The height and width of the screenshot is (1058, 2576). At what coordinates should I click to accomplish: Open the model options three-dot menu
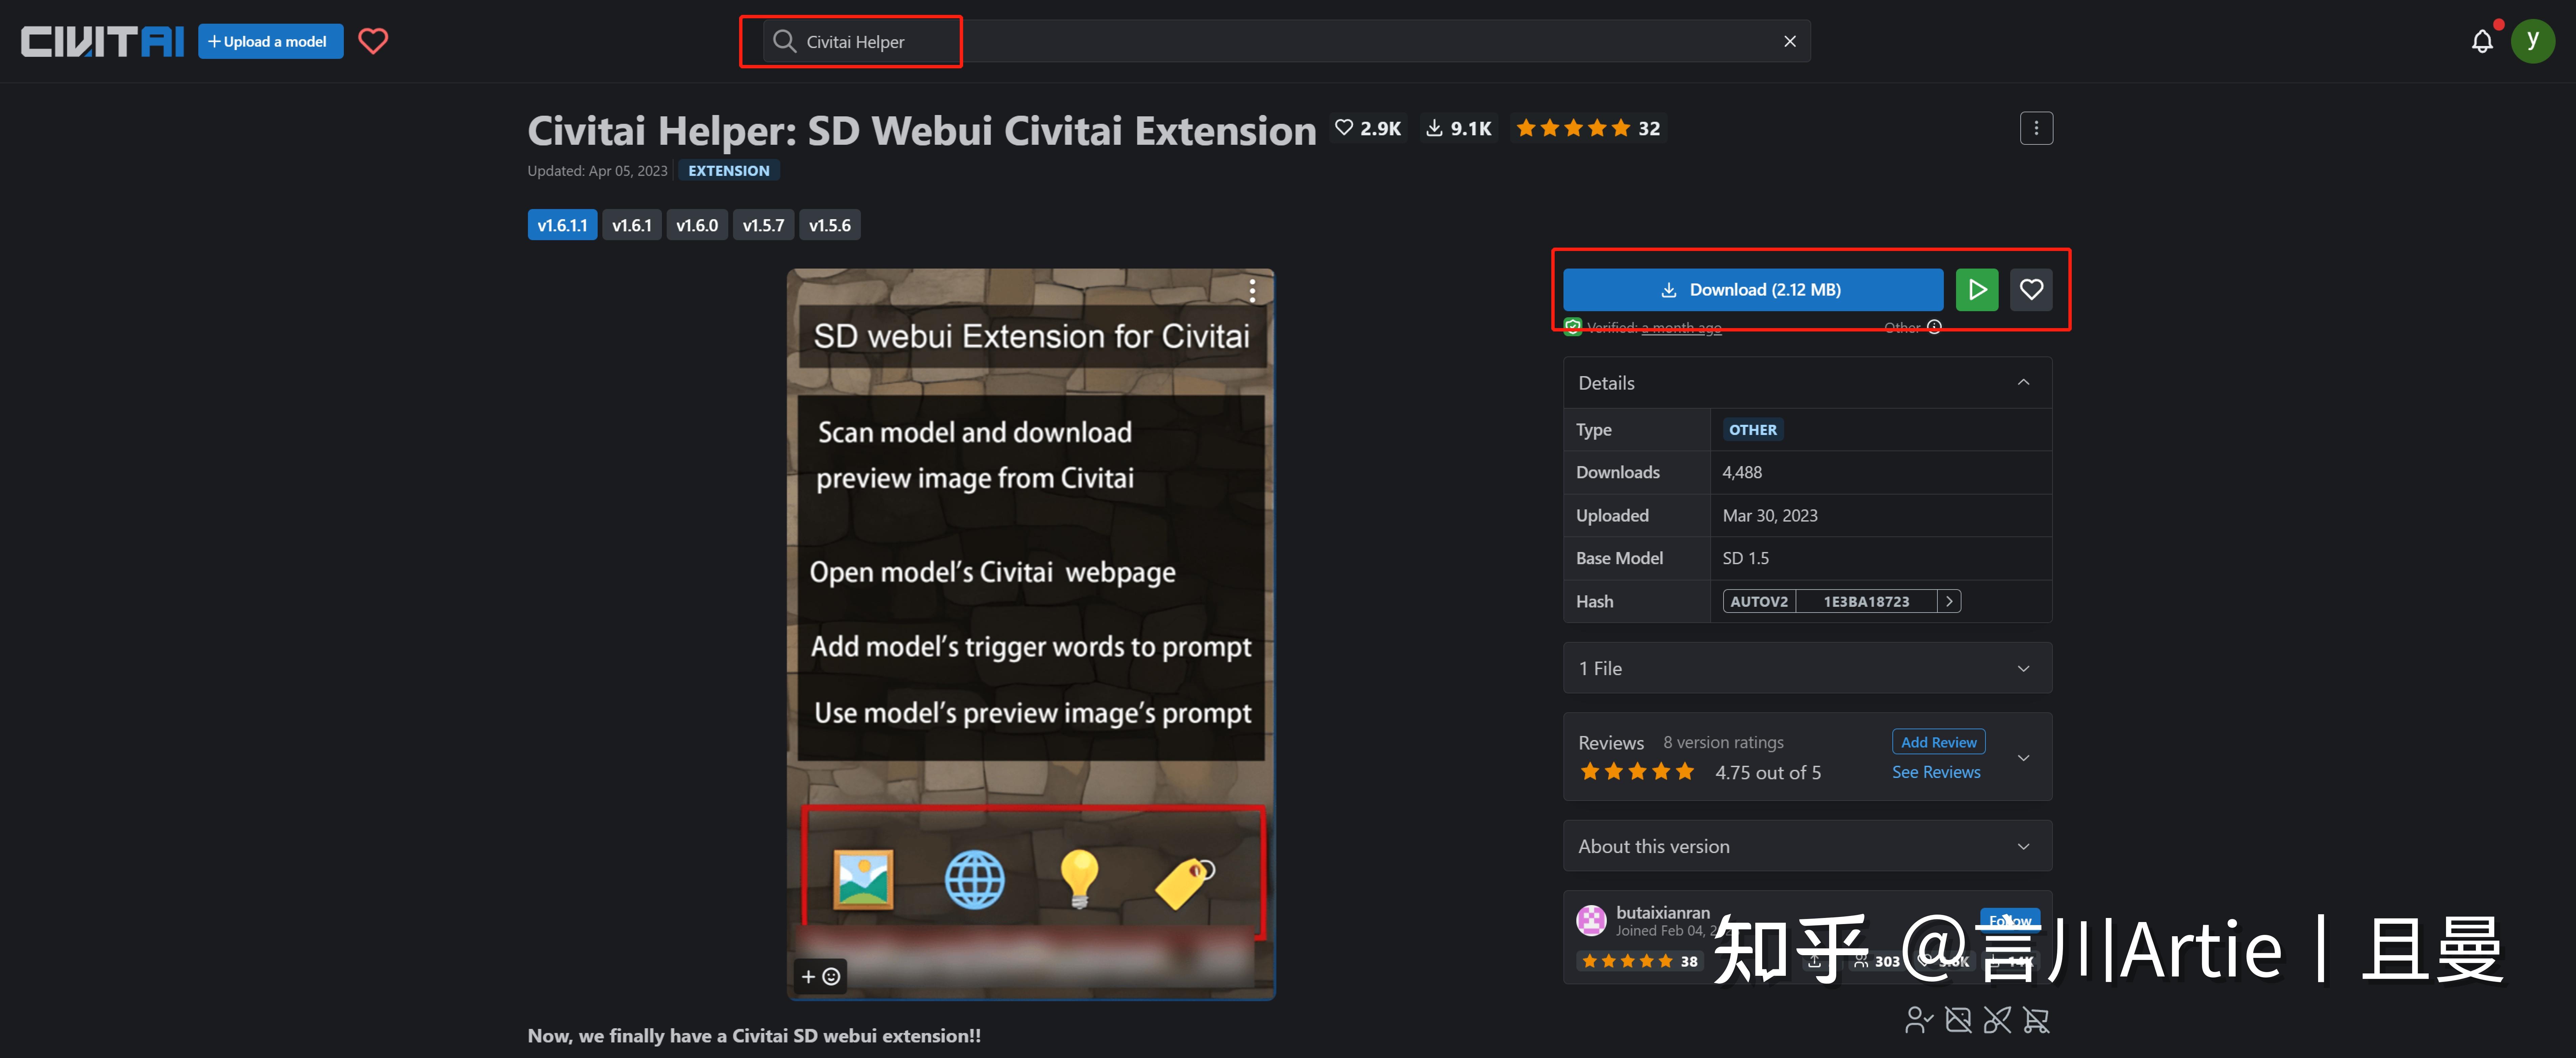click(2037, 128)
